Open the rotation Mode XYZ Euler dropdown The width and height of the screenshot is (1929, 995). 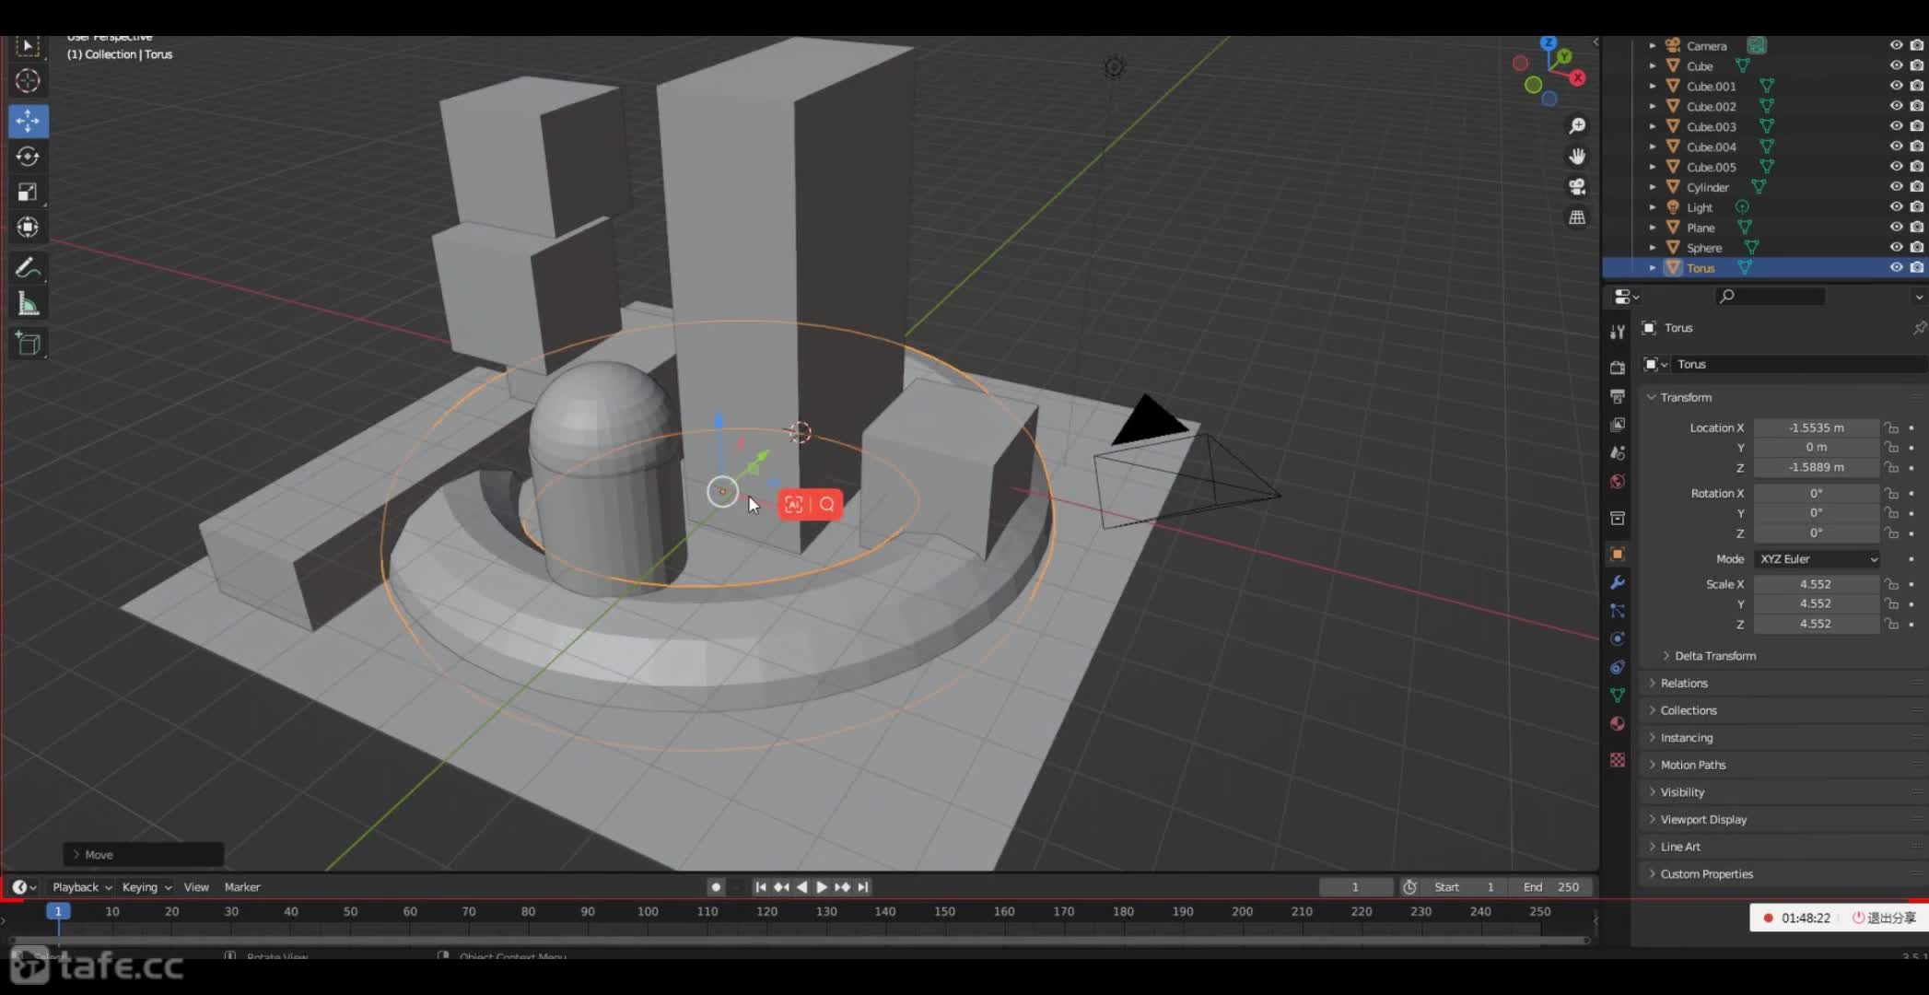[x=1817, y=559]
